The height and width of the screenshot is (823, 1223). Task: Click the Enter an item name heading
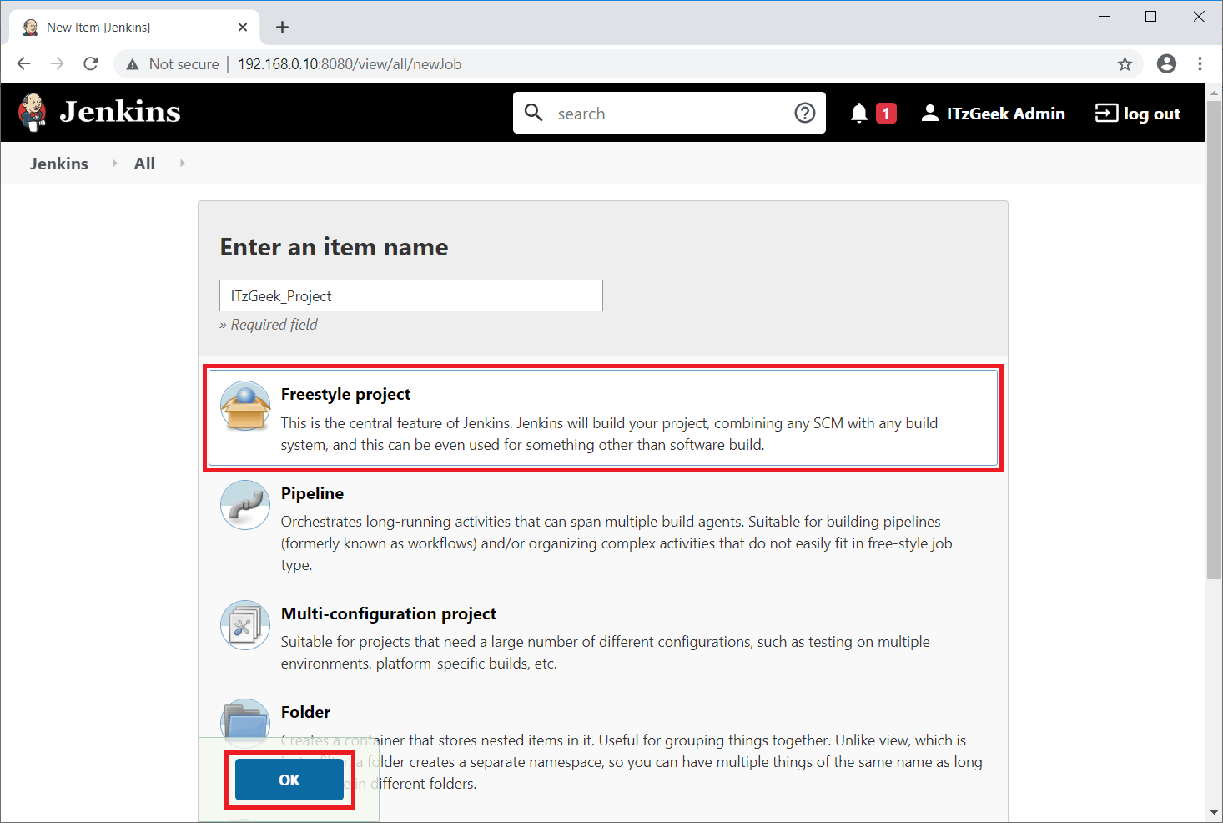pyautogui.click(x=335, y=247)
